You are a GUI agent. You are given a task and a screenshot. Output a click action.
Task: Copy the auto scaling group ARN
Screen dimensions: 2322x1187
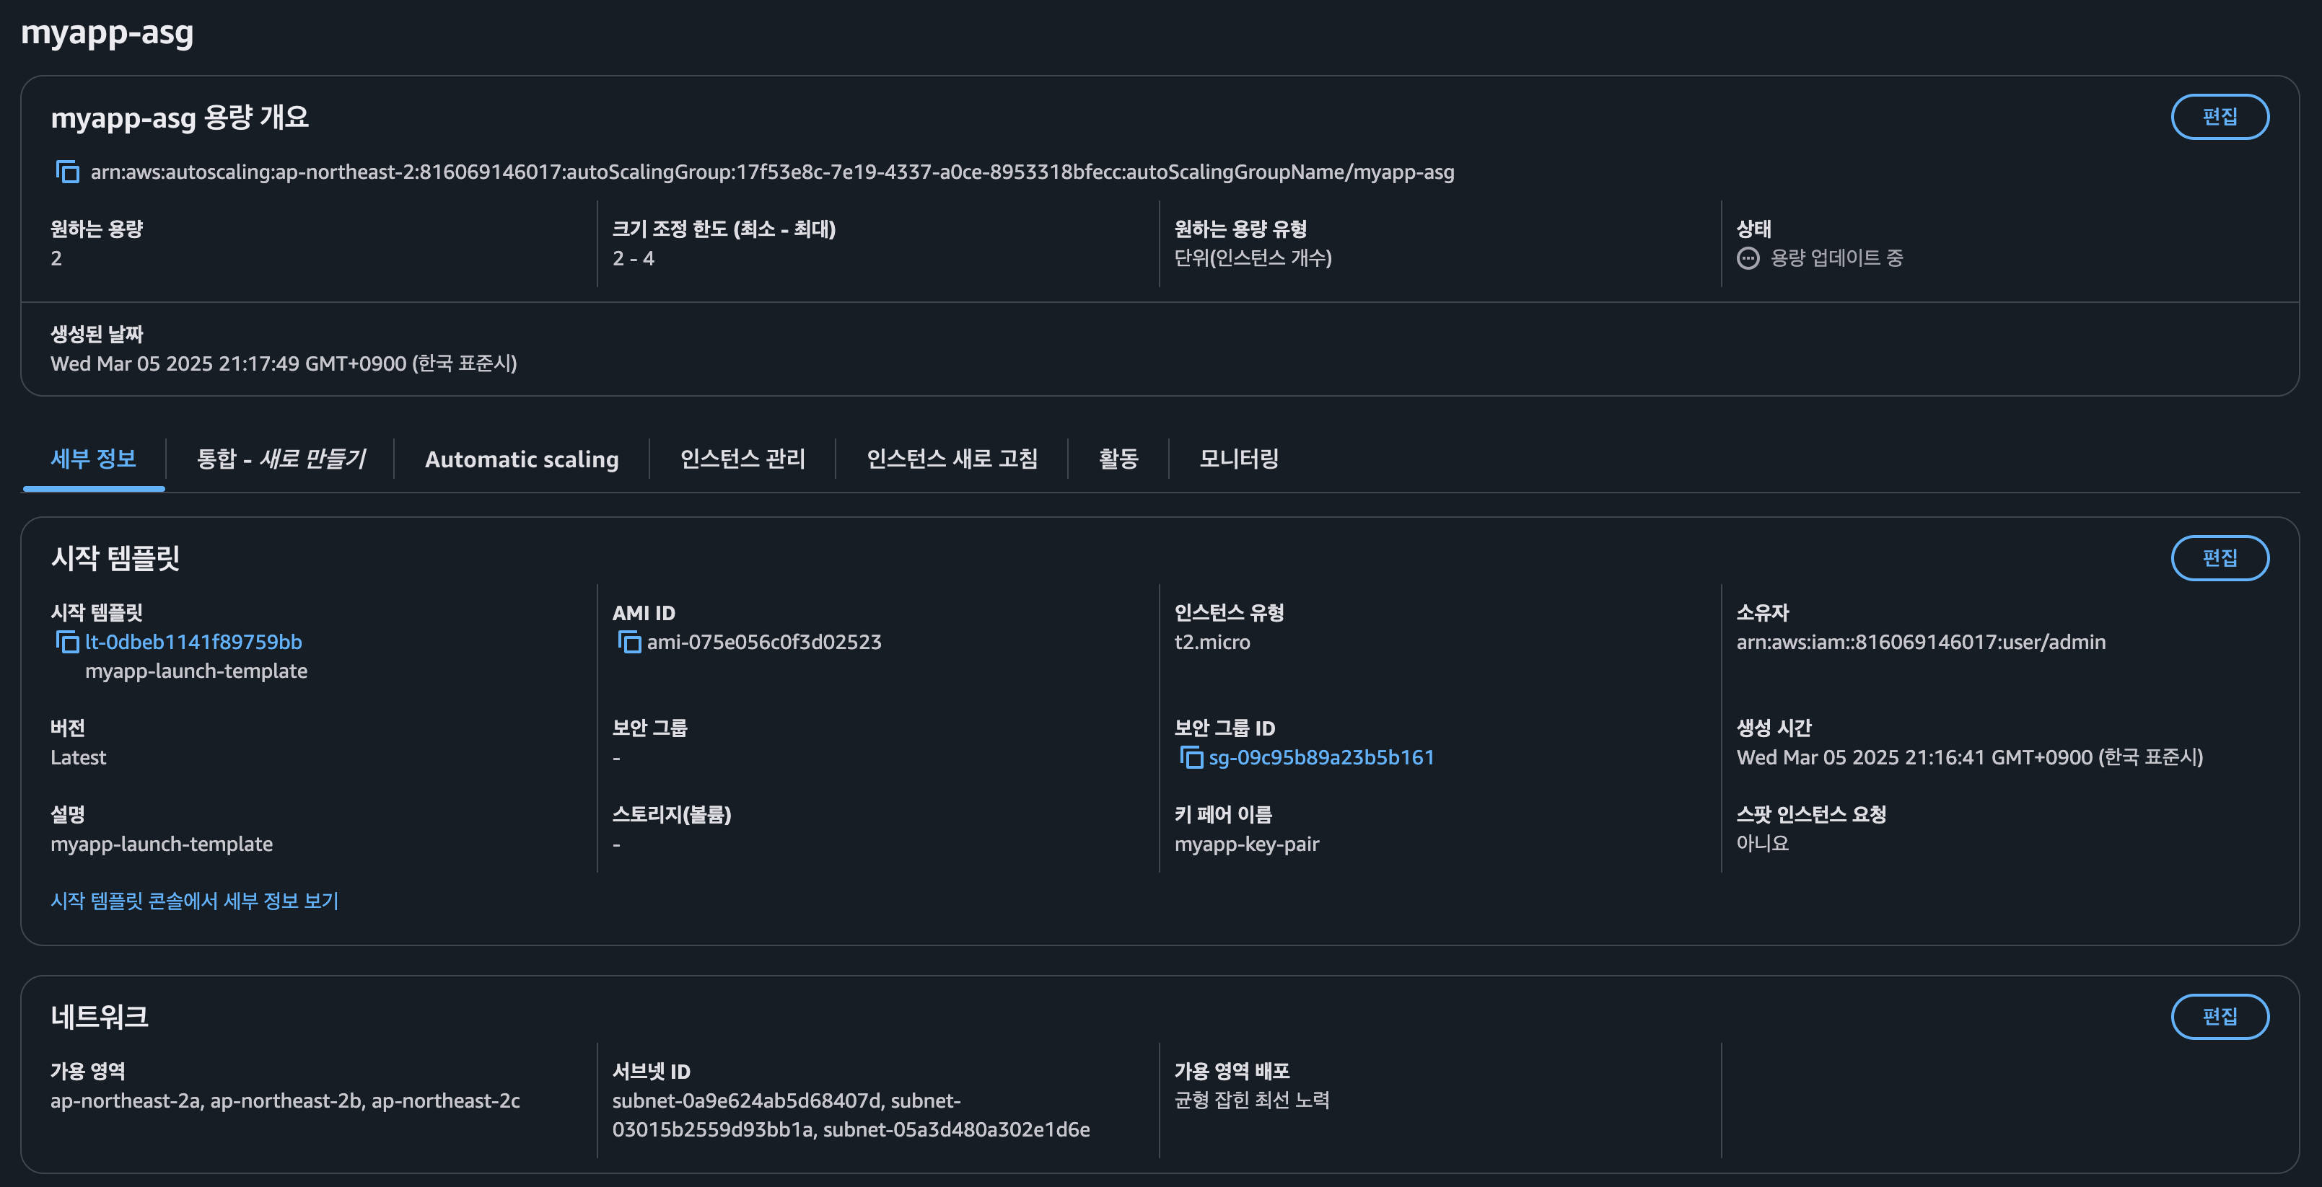coord(68,171)
